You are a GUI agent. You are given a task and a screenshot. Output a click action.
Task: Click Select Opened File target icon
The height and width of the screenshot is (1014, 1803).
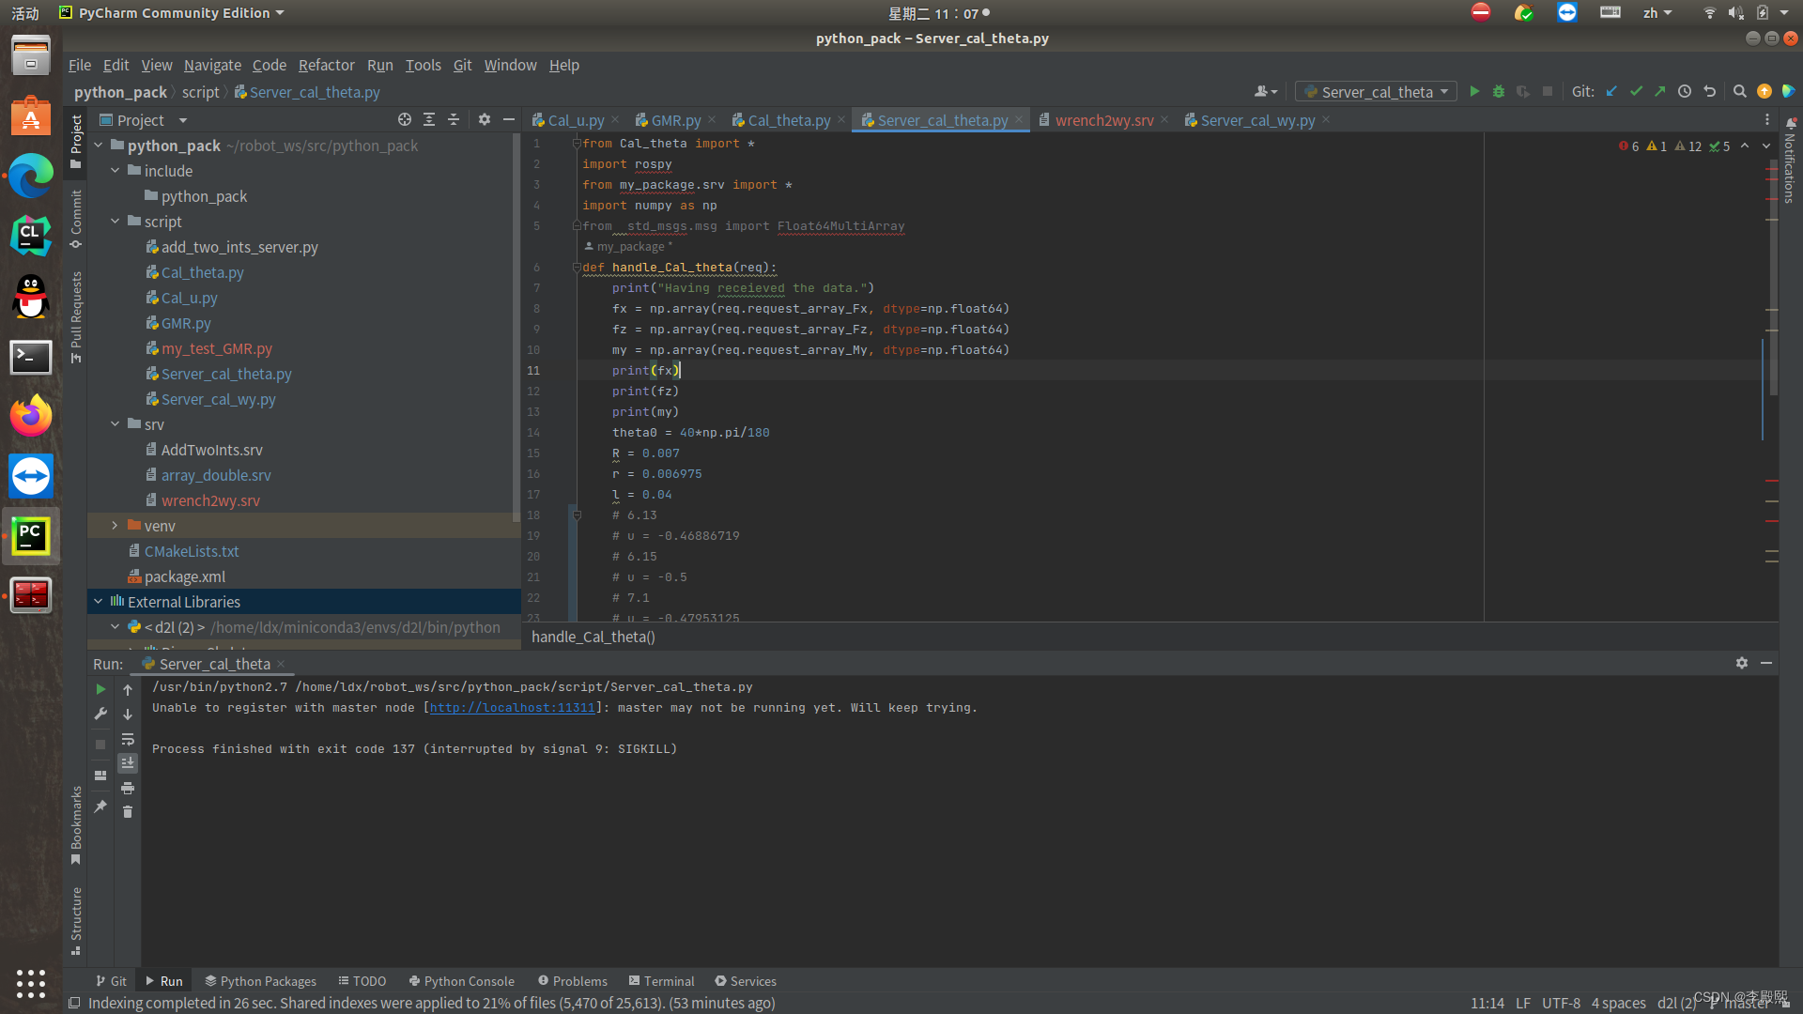pos(405,119)
